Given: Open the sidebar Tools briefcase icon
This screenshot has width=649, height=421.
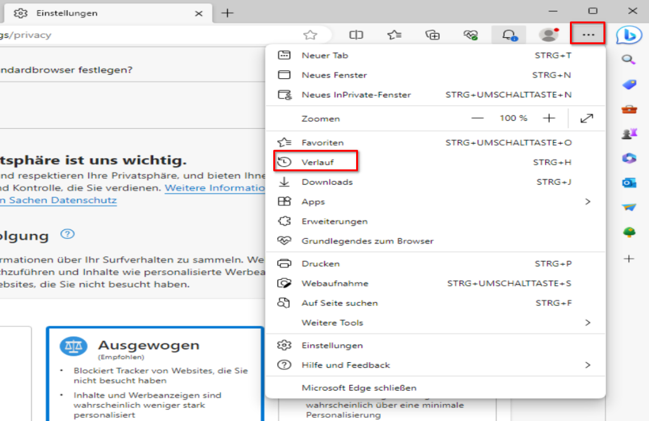Looking at the screenshot, I should click(x=629, y=109).
